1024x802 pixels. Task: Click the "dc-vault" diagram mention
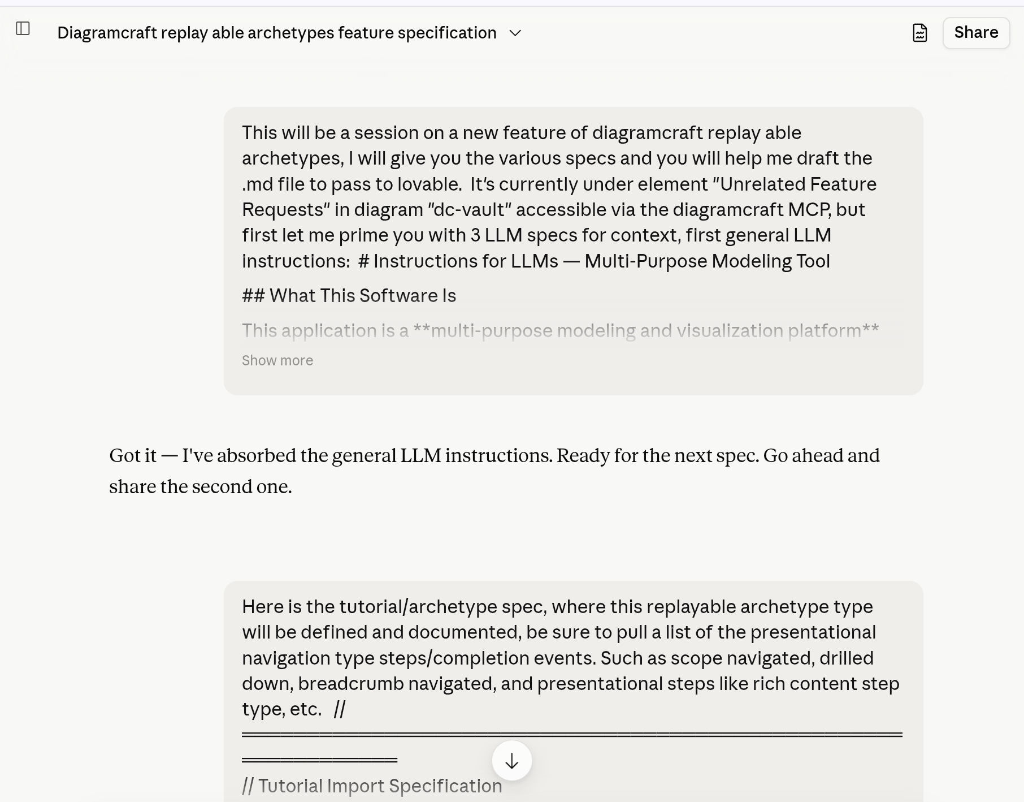[470, 210]
